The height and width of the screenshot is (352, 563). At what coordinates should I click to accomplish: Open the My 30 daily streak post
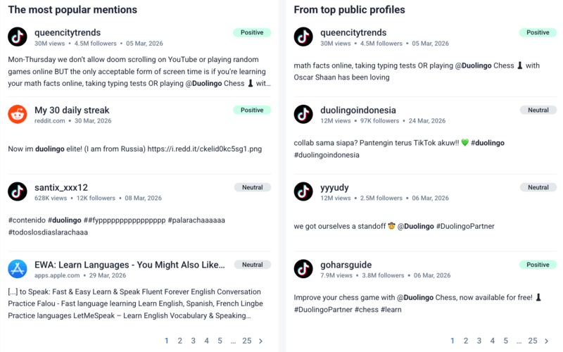point(72,110)
